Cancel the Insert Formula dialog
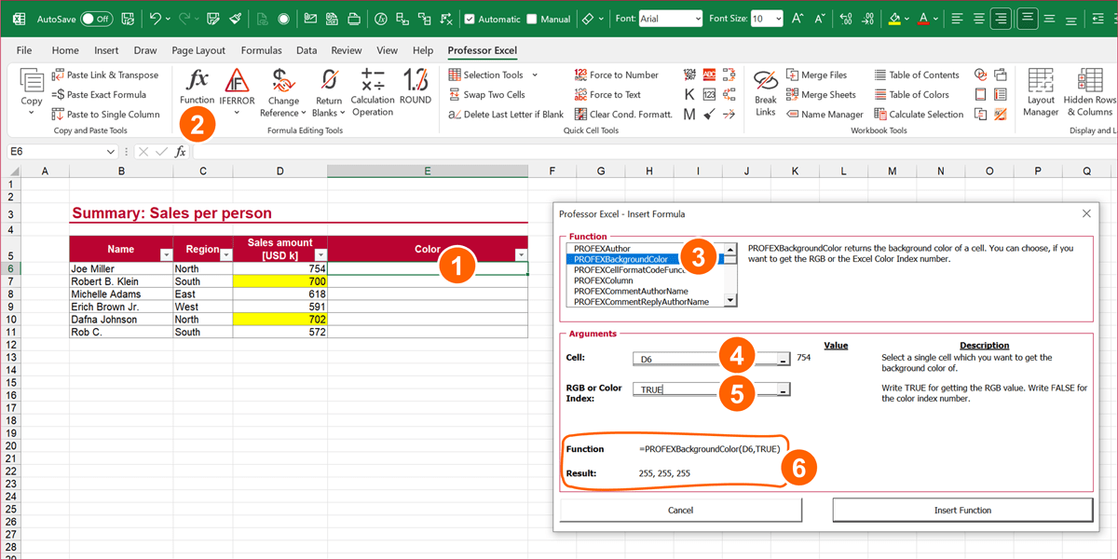 pyautogui.click(x=680, y=509)
